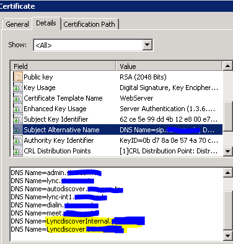Image resolution: width=233 pixels, height=244 pixels.
Task: Click the details pane scrollbar thumb
Action: tap(227, 210)
